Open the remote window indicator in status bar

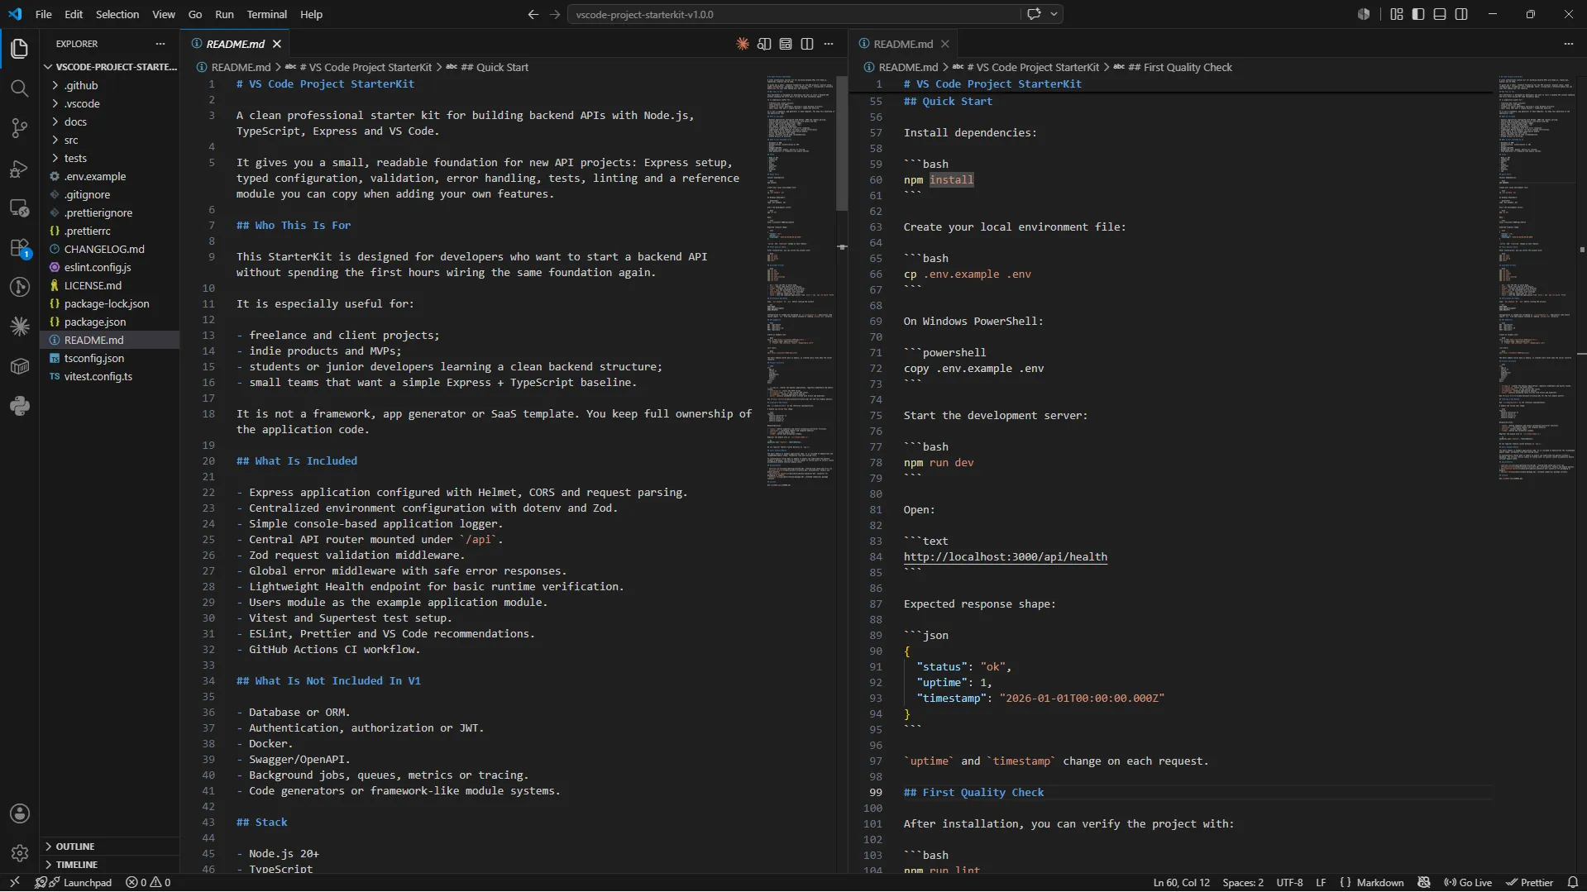(14, 882)
